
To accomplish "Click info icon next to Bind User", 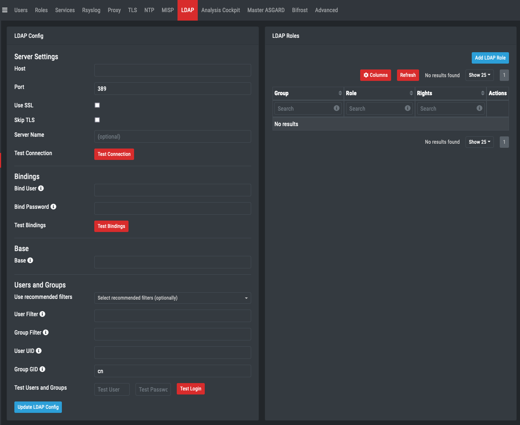I will coord(41,188).
